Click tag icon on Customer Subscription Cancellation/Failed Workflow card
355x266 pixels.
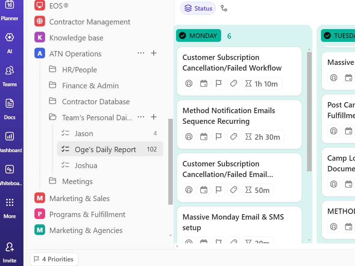(x=234, y=83)
